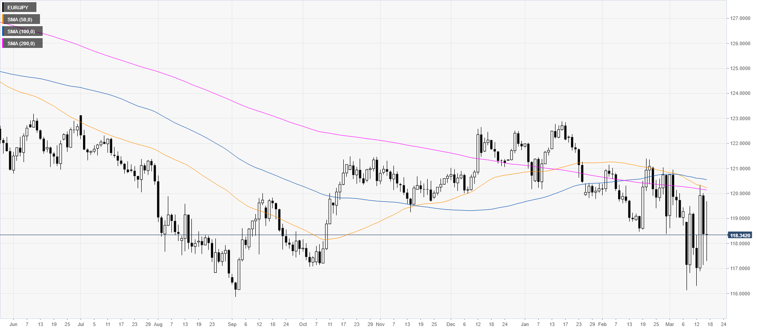Click the 119.0000 price axis label

pyautogui.click(x=740, y=219)
